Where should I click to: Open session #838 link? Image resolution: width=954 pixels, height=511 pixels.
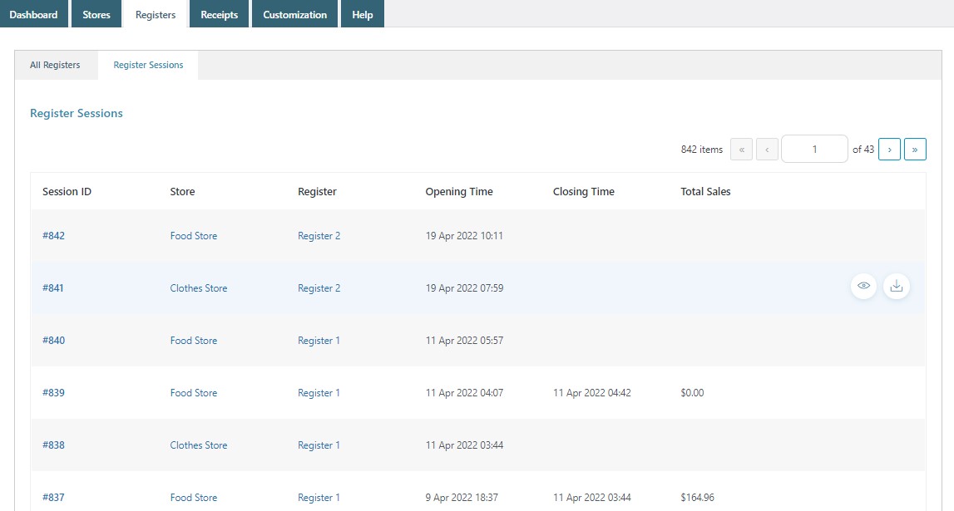(53, 445)
